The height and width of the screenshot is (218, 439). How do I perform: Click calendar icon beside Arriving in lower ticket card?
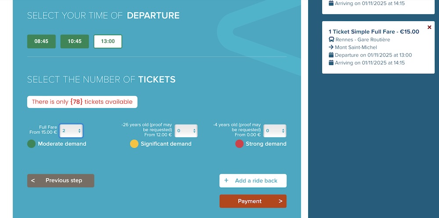click(x=331, y=63)
